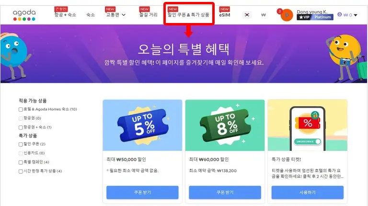Open the orange user avatar with notification badge

[x=286, y=15]
